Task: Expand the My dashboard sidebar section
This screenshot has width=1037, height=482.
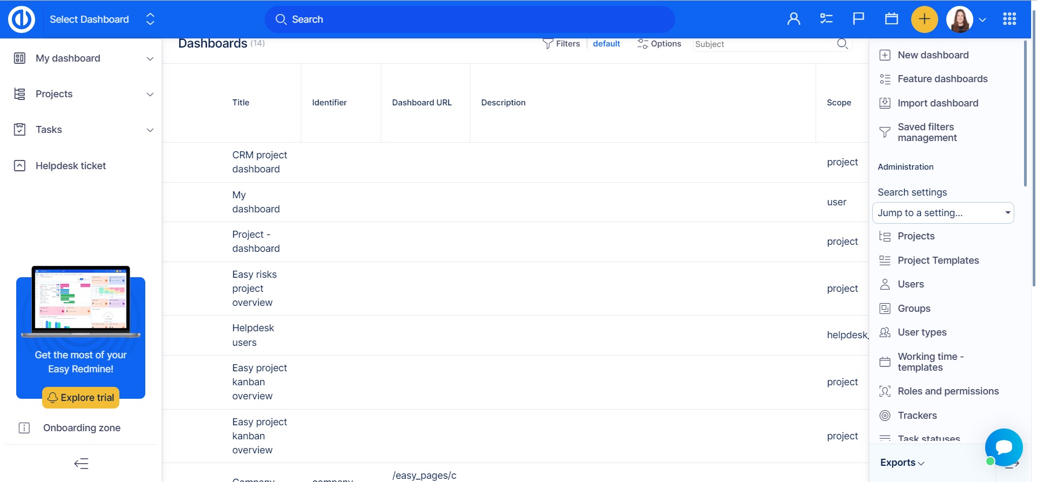Action: point(150,58)
